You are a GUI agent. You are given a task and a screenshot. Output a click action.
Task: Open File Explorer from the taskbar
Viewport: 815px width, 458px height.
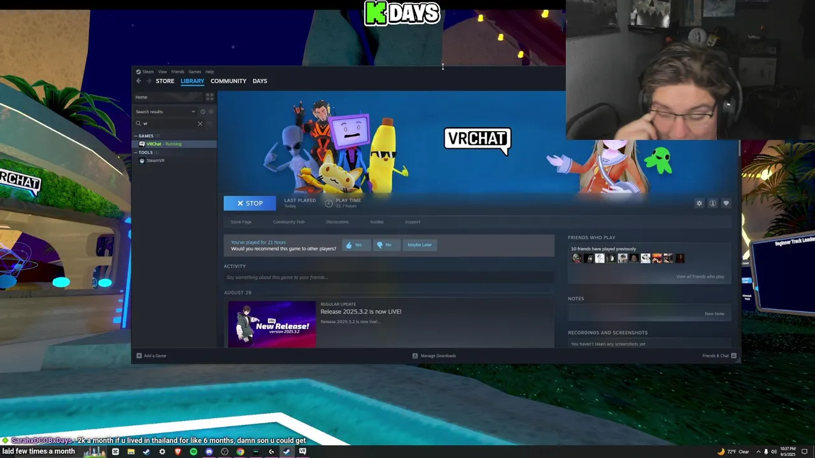coord(131,452)
